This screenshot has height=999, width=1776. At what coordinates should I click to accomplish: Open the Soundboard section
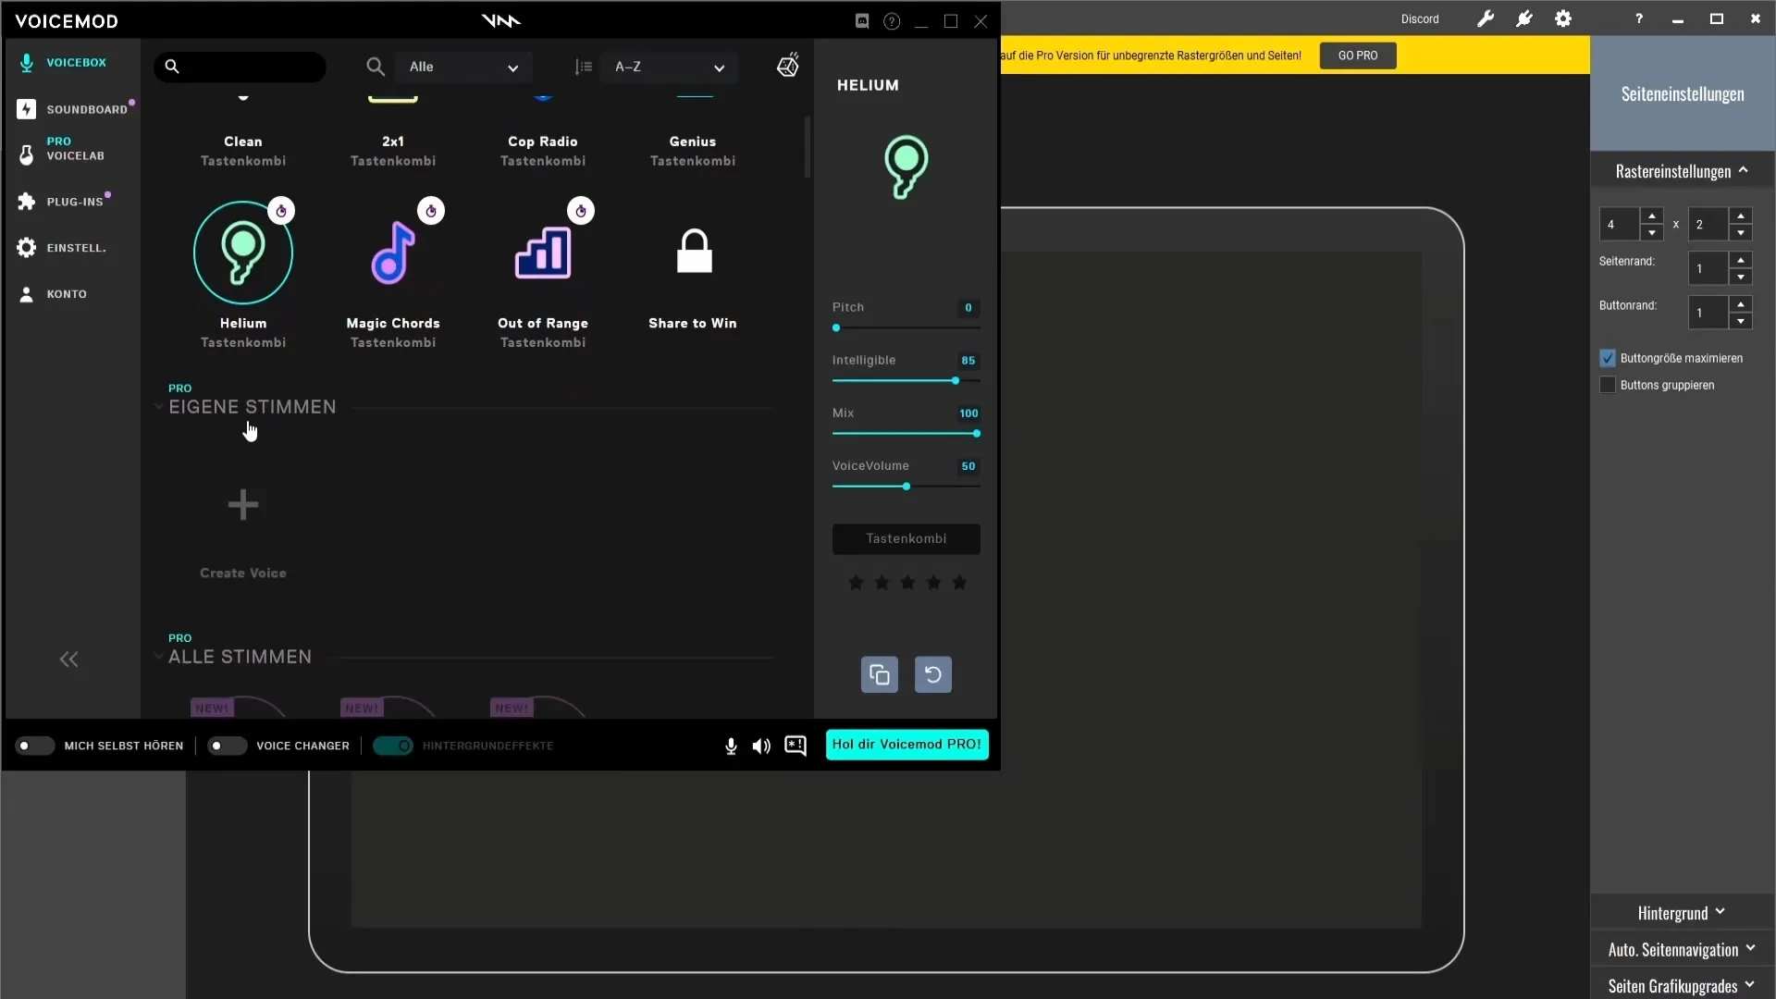pyautogui.click(x=74, y=109)
